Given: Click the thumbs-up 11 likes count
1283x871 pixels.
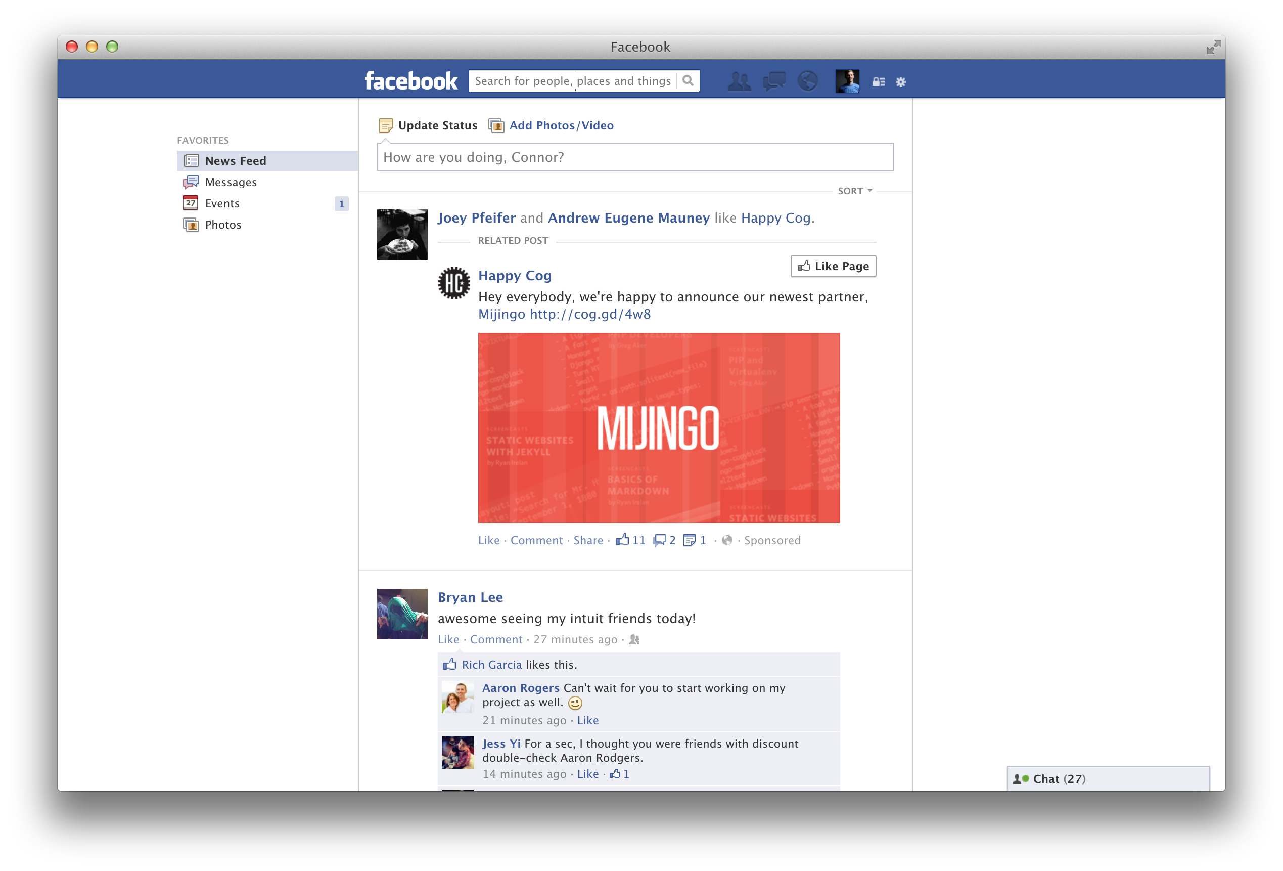Looking at the screenshot, I should (631, 540).
